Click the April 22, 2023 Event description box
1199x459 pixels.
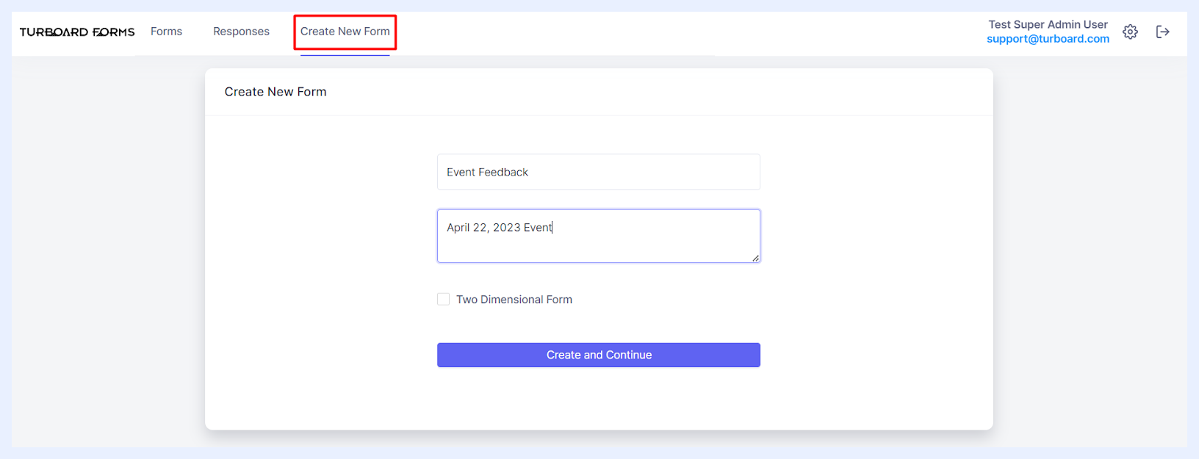coord(599,236)
